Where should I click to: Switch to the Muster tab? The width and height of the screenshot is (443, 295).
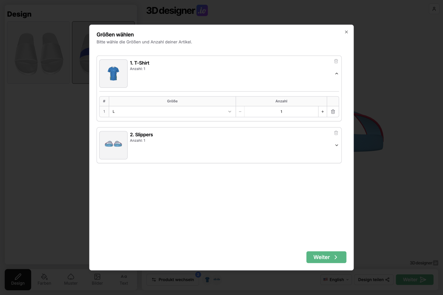tap(71, 279)
